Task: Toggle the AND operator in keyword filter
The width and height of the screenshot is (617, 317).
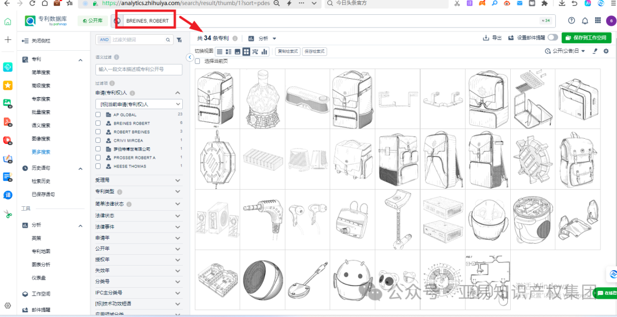Action: tap(104, 40)
